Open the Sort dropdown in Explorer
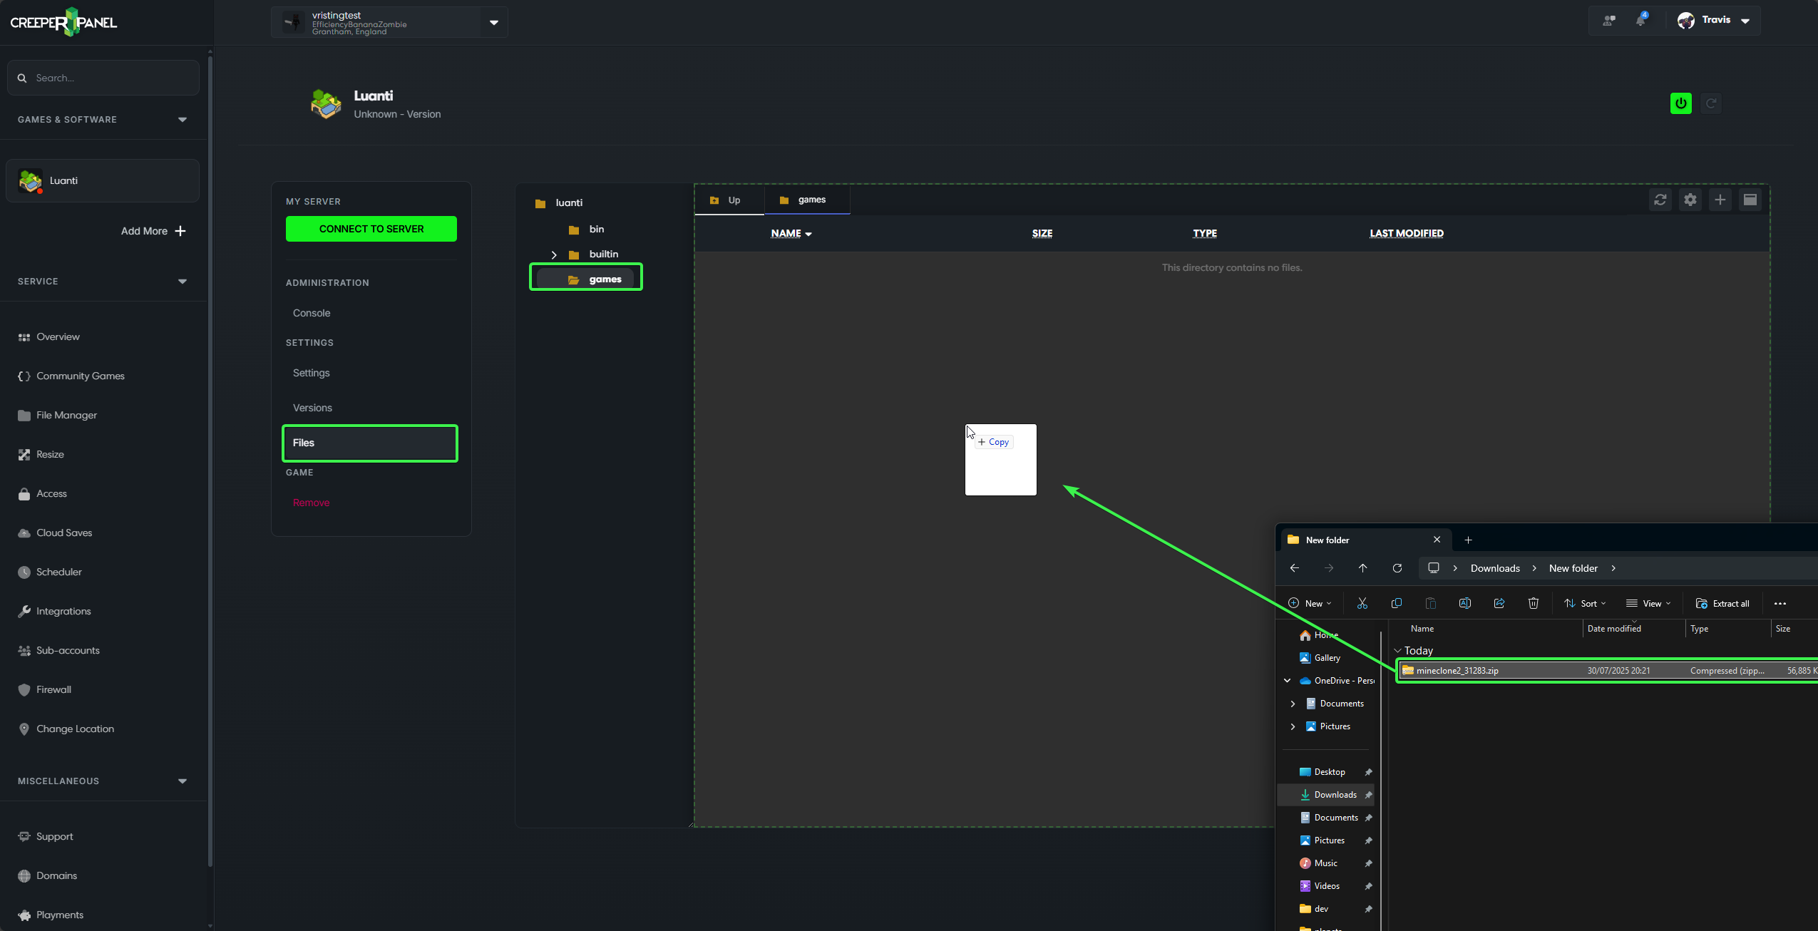This screenshot has height=931, width=1818. click(1585, 603)
